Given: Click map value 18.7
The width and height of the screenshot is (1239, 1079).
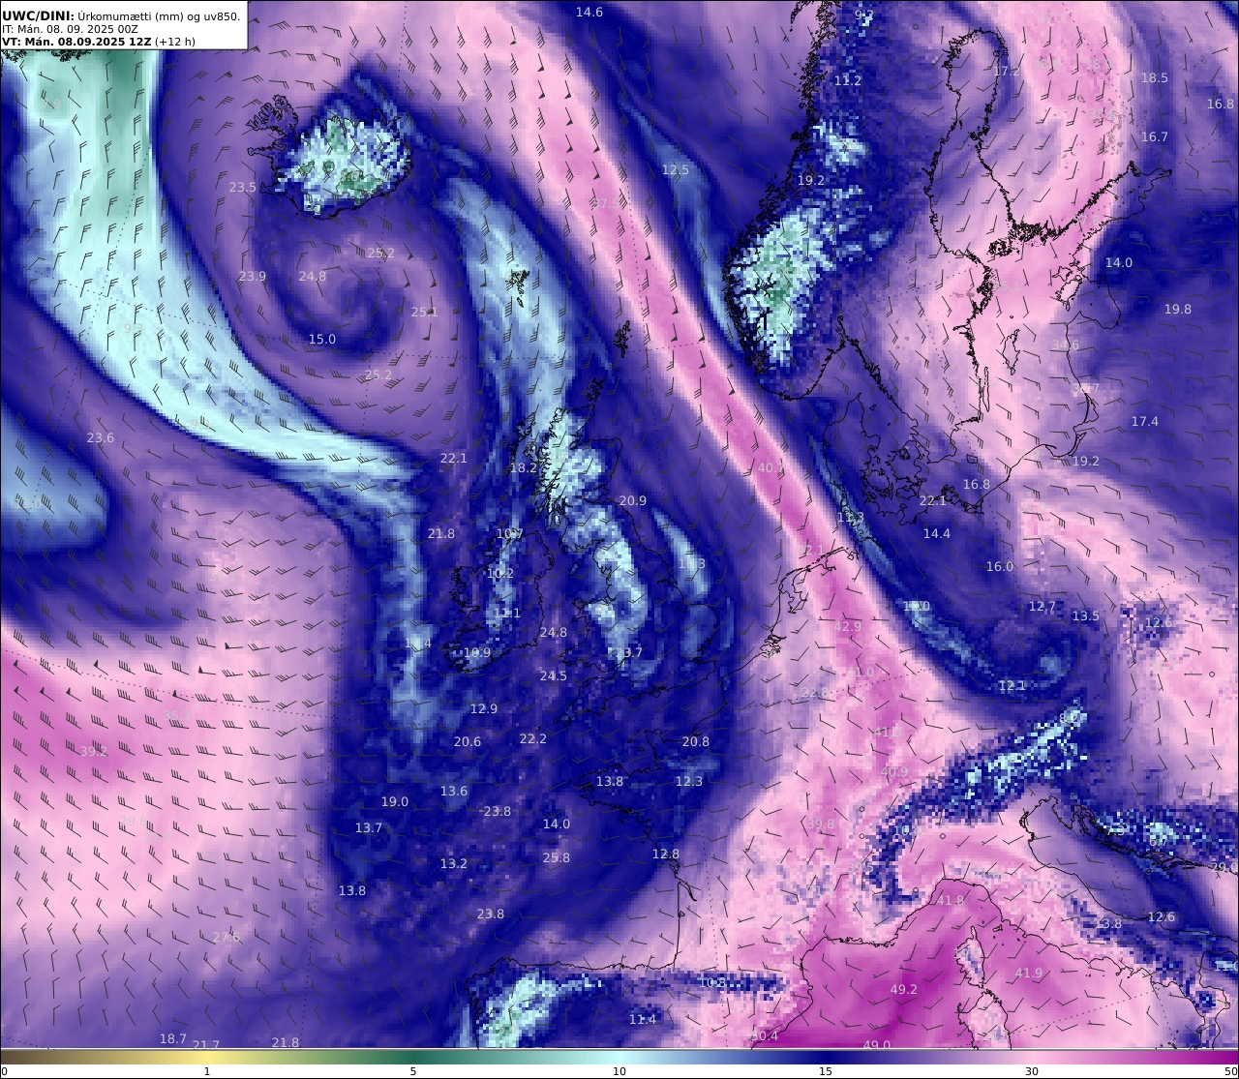Looking at the screenshot, I should click(x=173, y=1039).
